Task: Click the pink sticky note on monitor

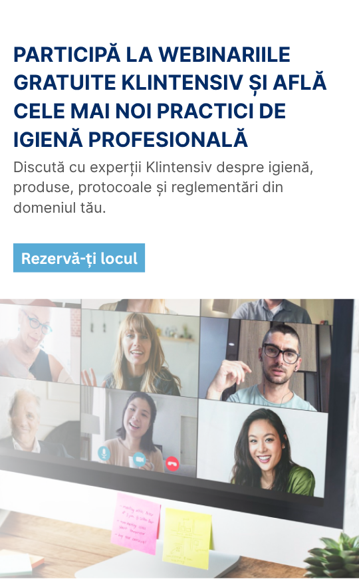Action: 136,523
